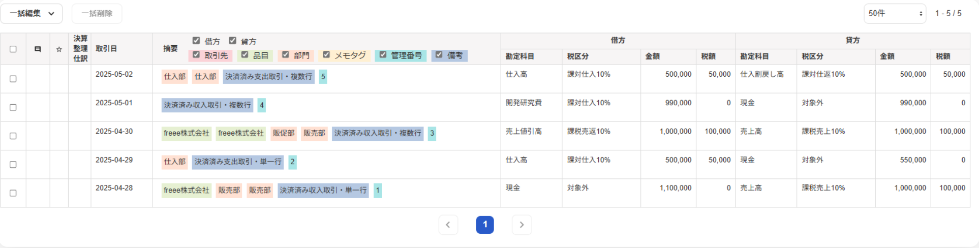The width and height of the screenshot is (979, 248).
Task: Click the date 2025-04-30
Action: point(114,131)
